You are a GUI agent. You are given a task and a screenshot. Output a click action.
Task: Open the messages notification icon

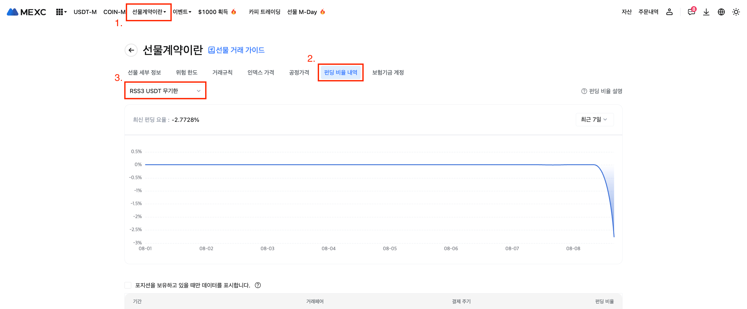(691, 12)
